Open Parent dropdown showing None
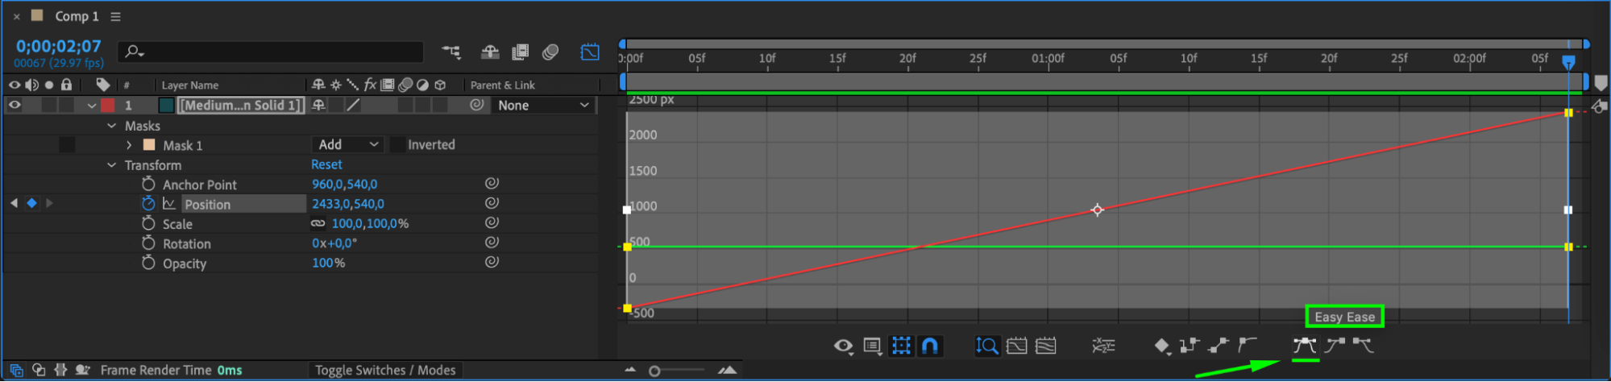Viewport: 1611px width, 382px height. (544, 105)
